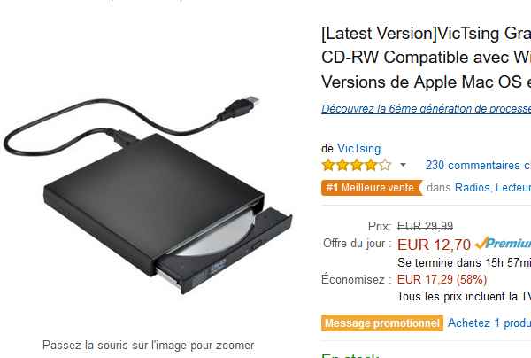Screen dimensions: 531x358
Task: Click the VicTsing brand link
Action: [x=358, y=149]
